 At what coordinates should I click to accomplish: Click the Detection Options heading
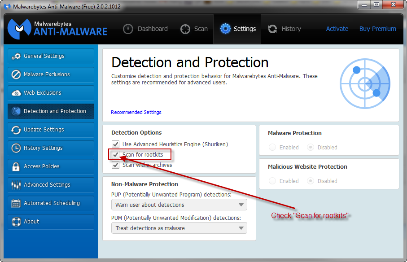pos(136,132)
